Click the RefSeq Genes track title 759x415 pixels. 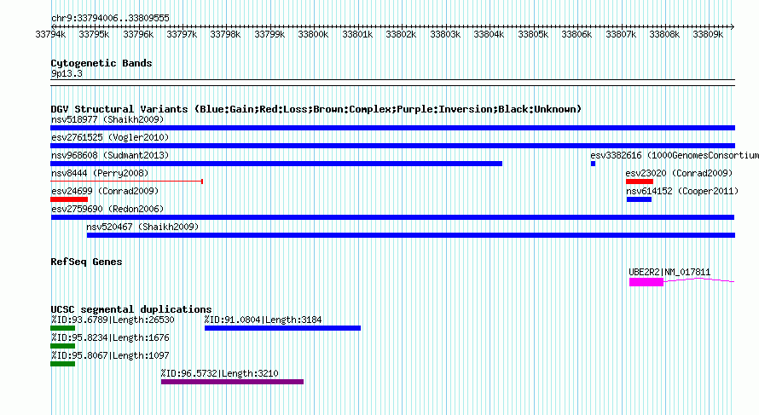(x=86, y=262)
